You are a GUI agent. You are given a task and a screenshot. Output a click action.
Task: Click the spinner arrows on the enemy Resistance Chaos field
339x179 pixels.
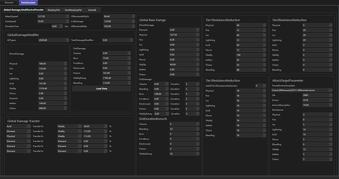tap(331, 159)
